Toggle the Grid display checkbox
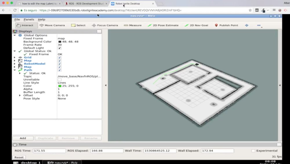Screen dimensions: 290x164 click(59, 57)
